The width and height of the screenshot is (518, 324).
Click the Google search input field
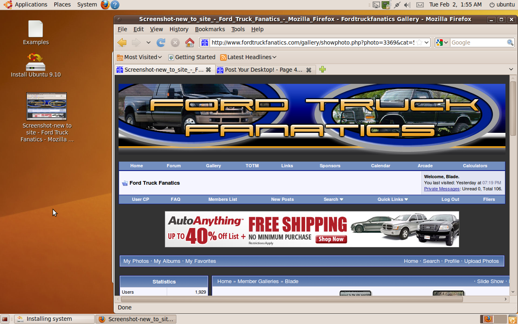(x=478, y=43)
